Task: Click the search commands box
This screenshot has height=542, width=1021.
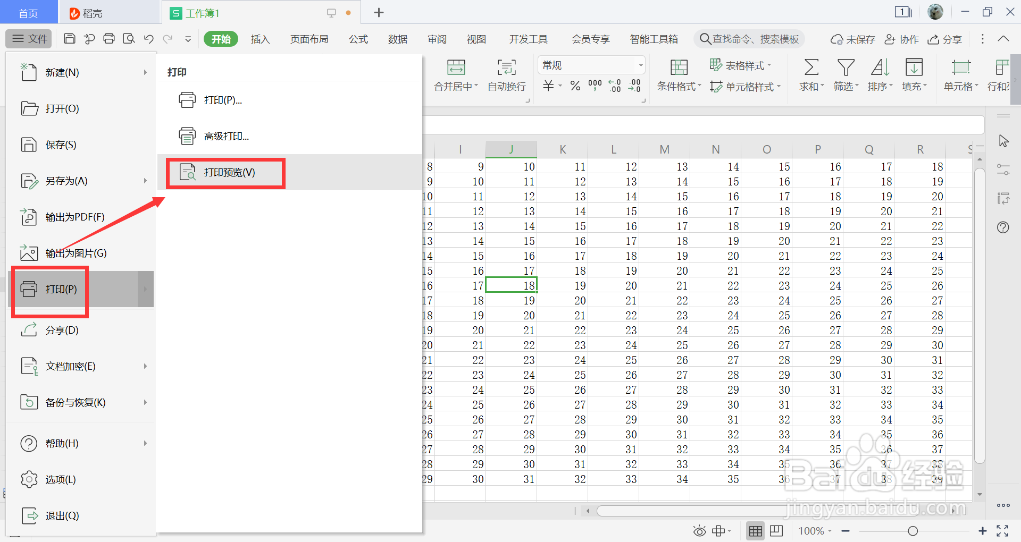Action: click(749, 39)
